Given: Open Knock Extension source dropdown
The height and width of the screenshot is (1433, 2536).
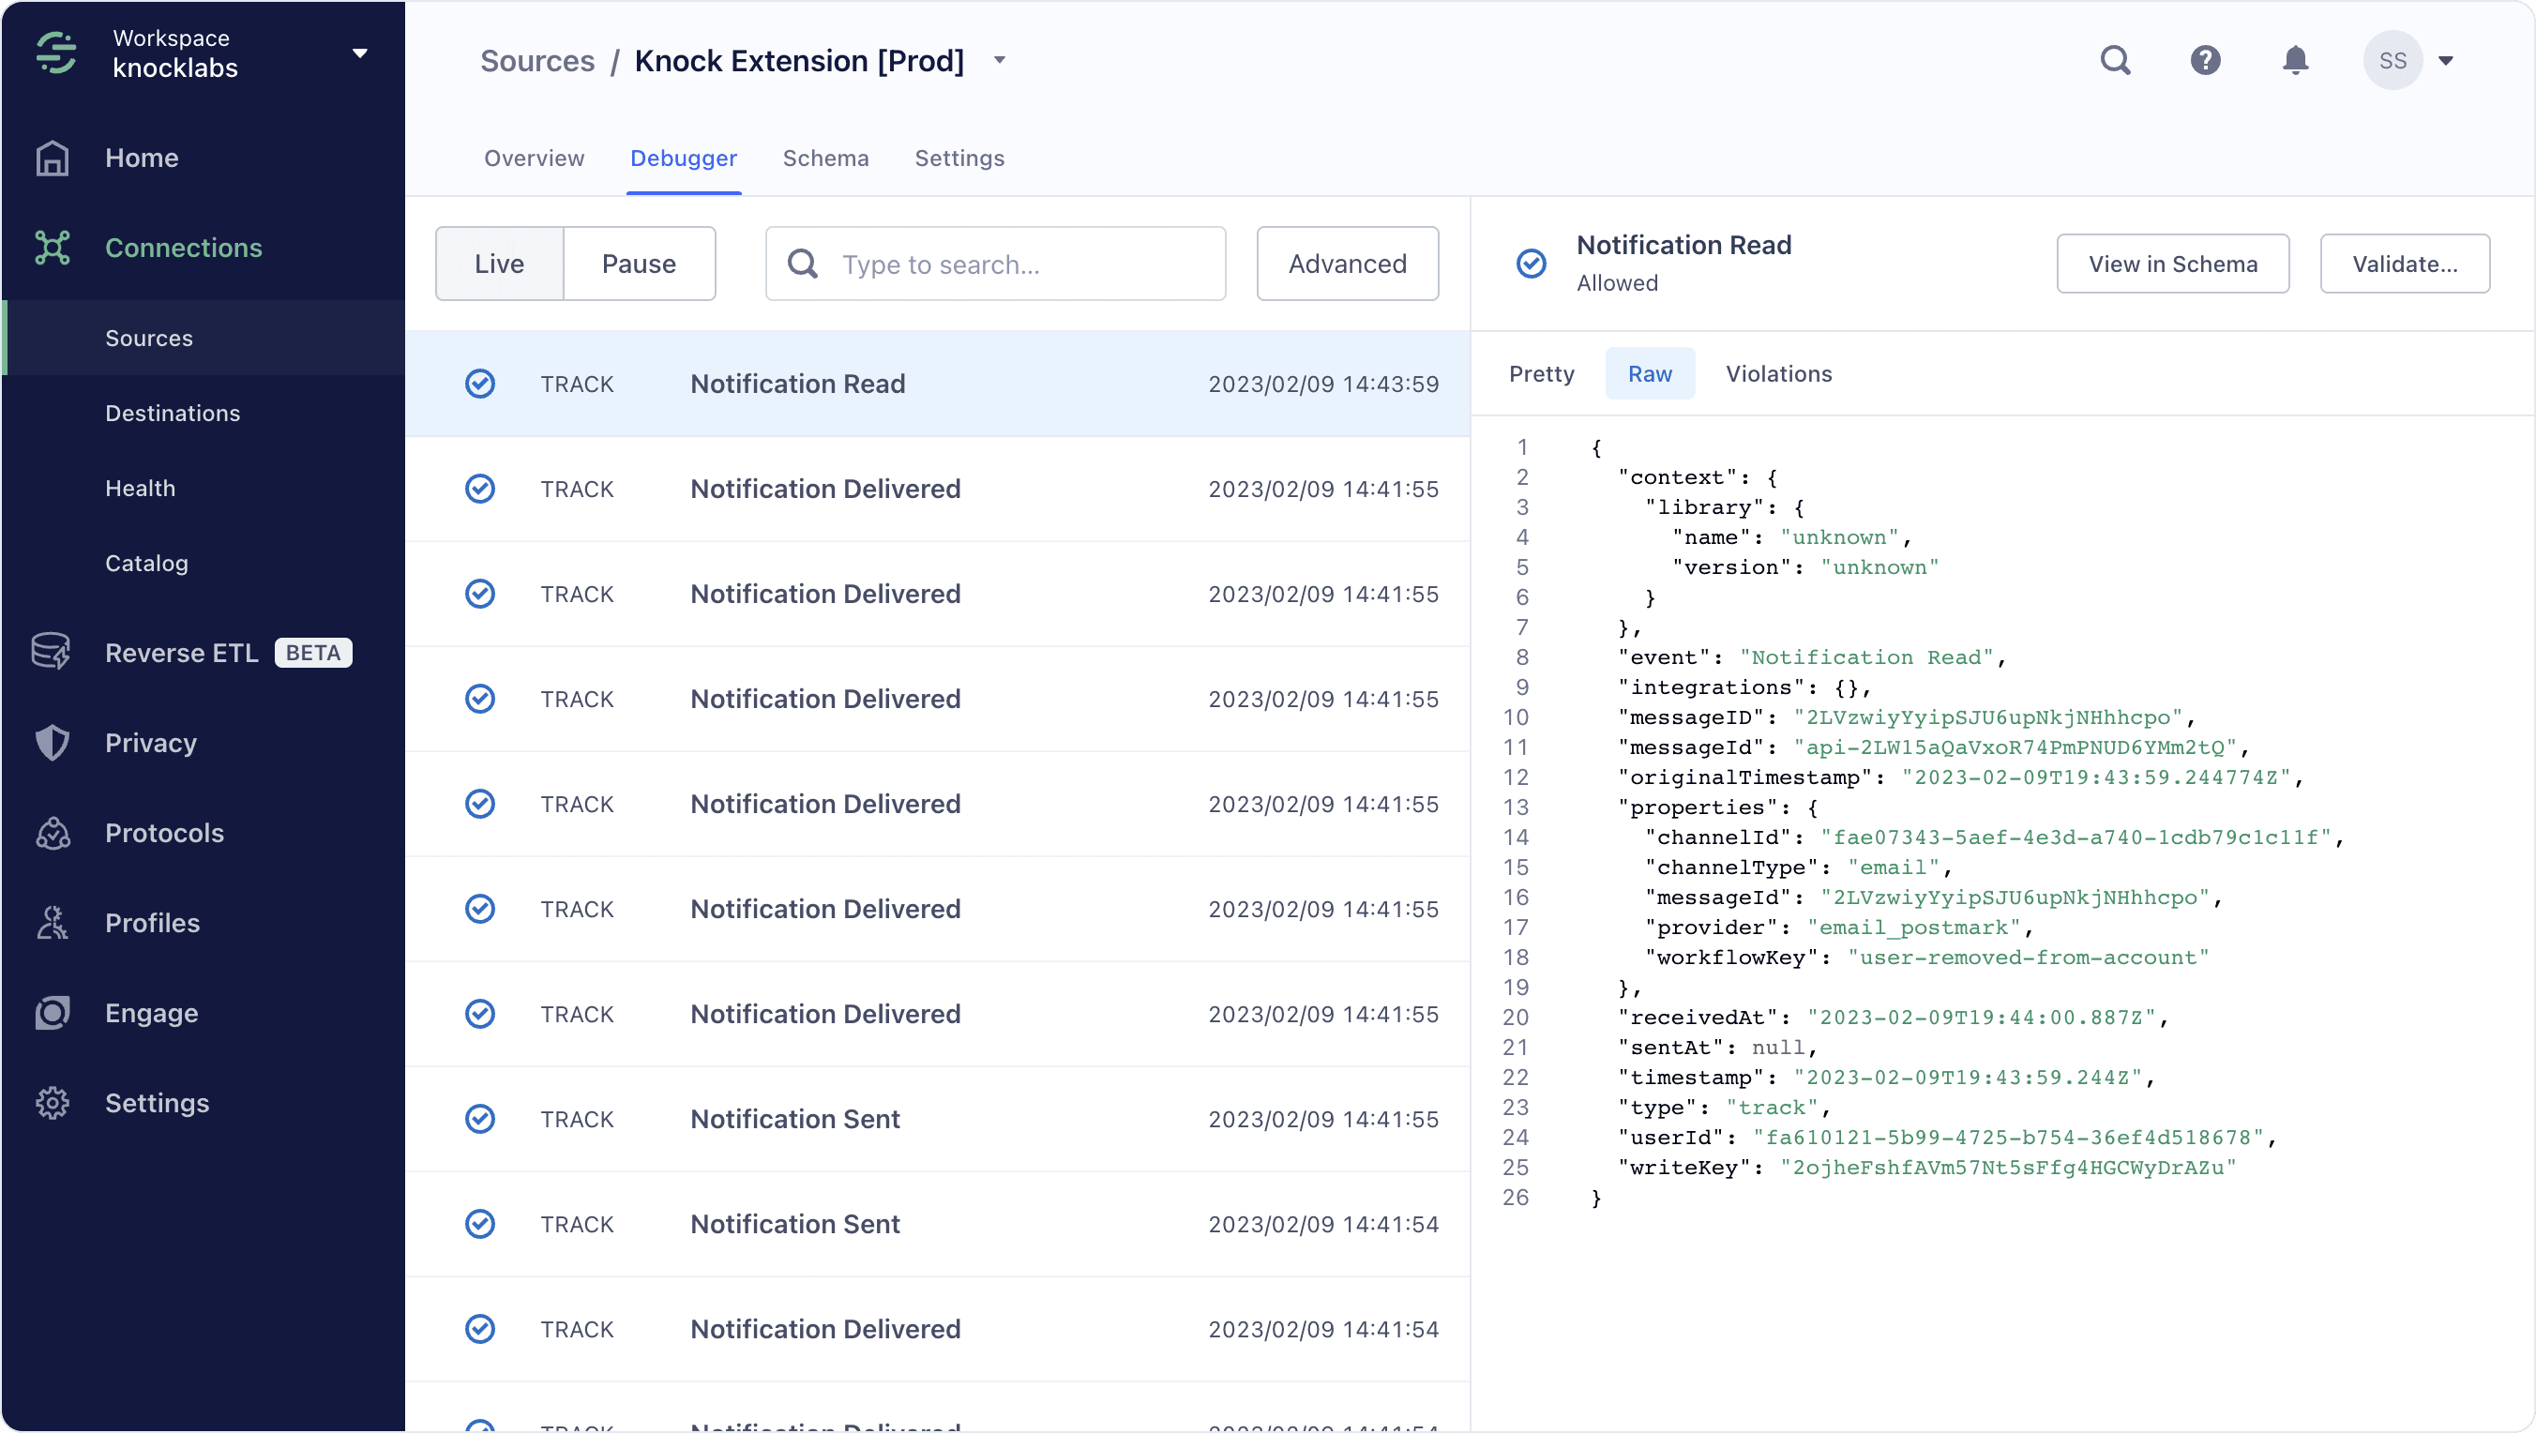Looking at the screenshot, I should (1002, 59).
